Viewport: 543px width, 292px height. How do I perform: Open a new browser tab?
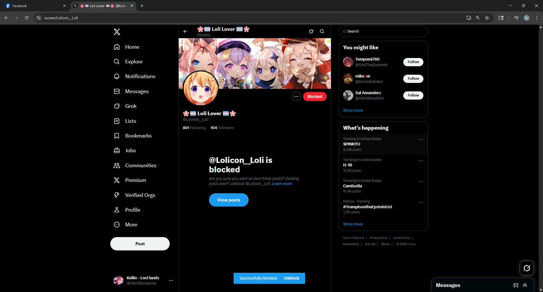(x=142, y=6)
